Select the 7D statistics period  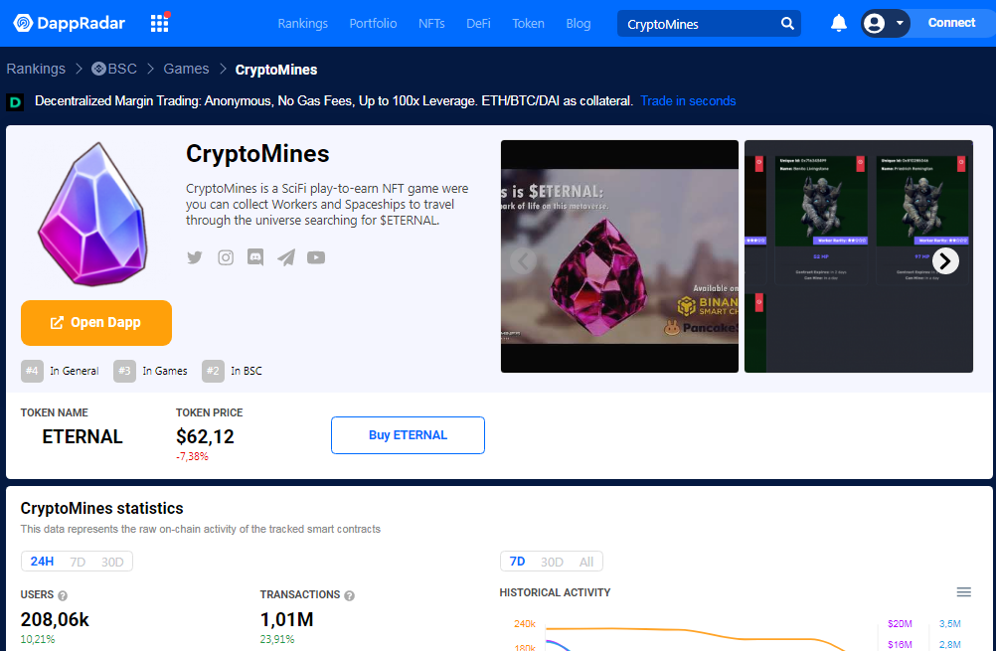click(78, 562)
